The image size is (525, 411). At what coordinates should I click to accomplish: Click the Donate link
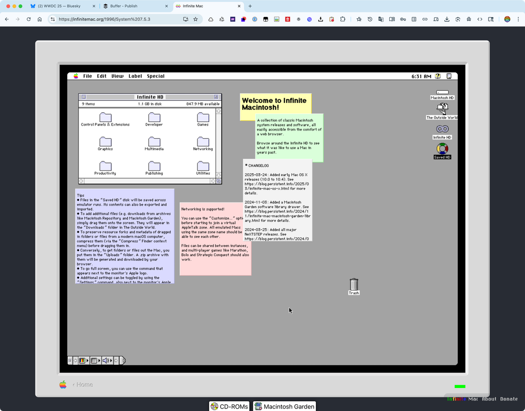pyautogui.click(x=509, y=399)
